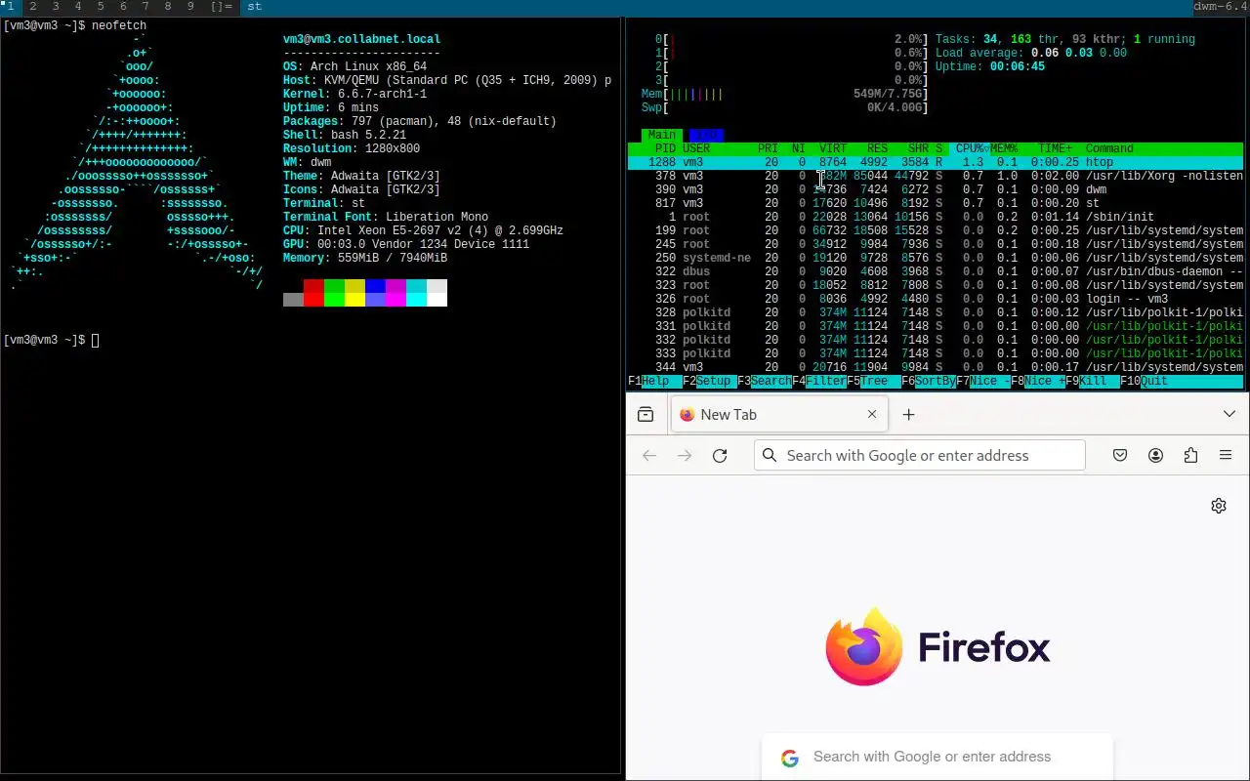Viewport: 1250px width, 781px height.
Task: Open the Firefox account icon
Action: click(x=1155, y=456)
